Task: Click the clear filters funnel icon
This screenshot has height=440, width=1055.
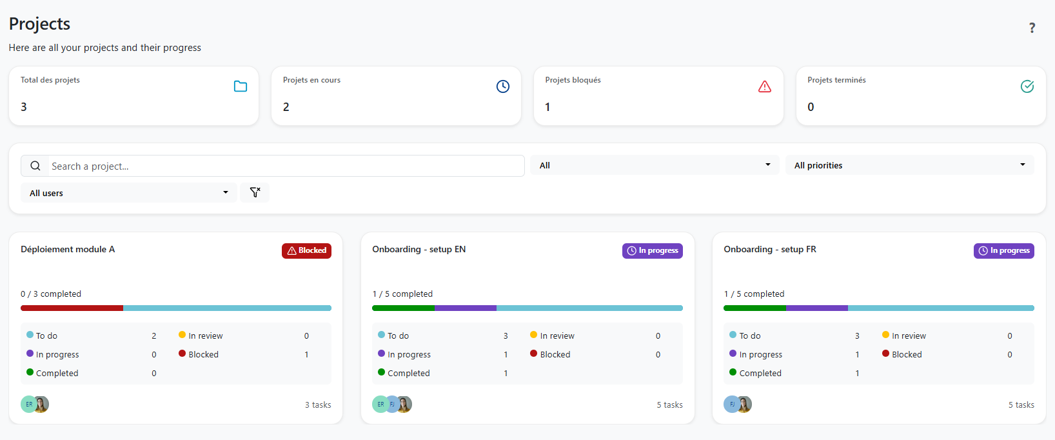Action: [x=255, y=192]
